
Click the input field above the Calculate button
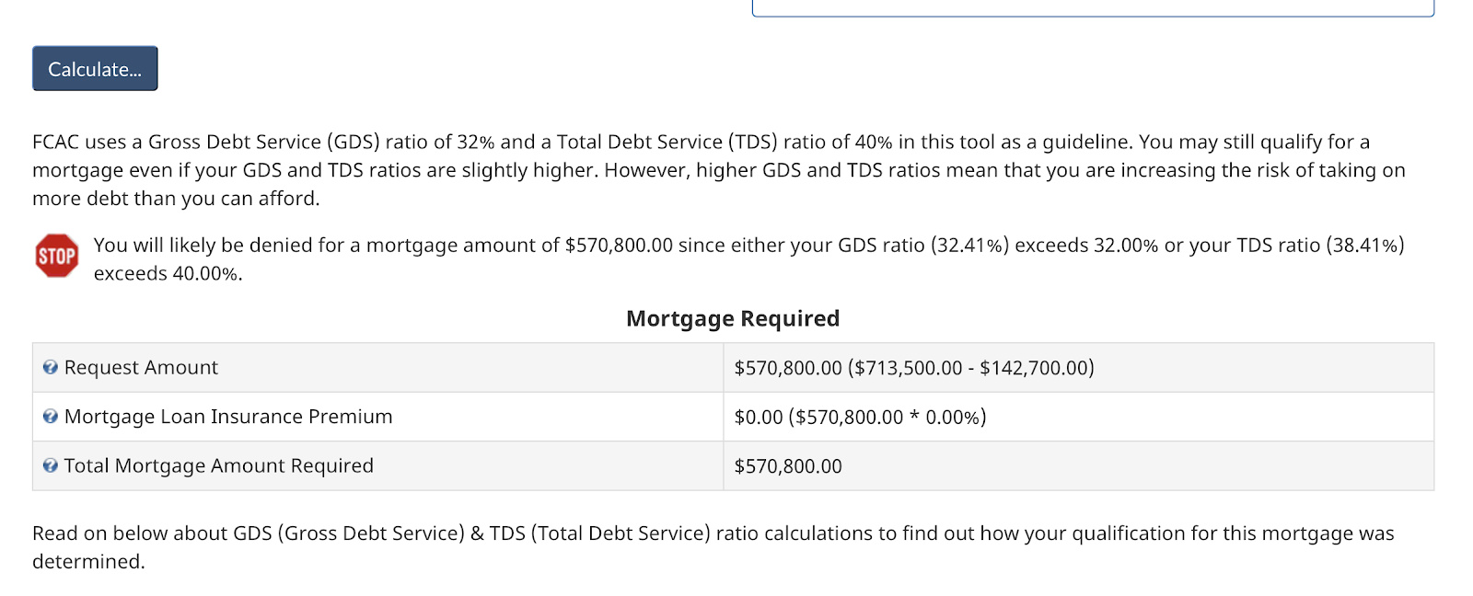point(1094,7)
